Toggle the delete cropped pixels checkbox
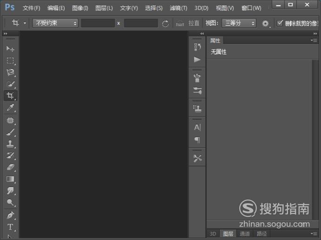Viewport: 321px width, 240px height. tap(280, 23)
